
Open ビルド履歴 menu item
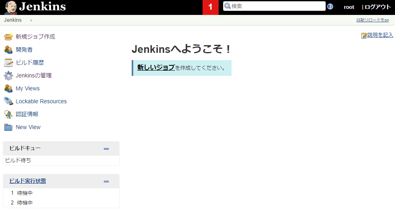coord(30,63)
